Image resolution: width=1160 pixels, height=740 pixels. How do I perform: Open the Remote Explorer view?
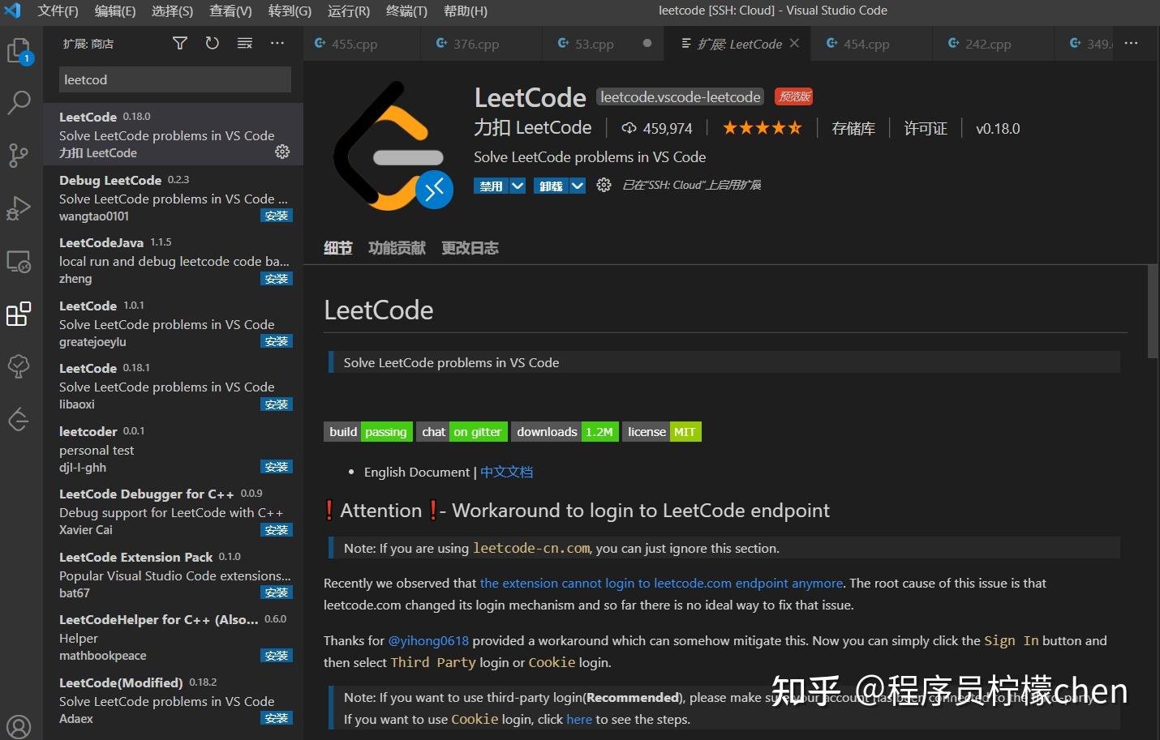pyautogui.click(x=19, y=261)
